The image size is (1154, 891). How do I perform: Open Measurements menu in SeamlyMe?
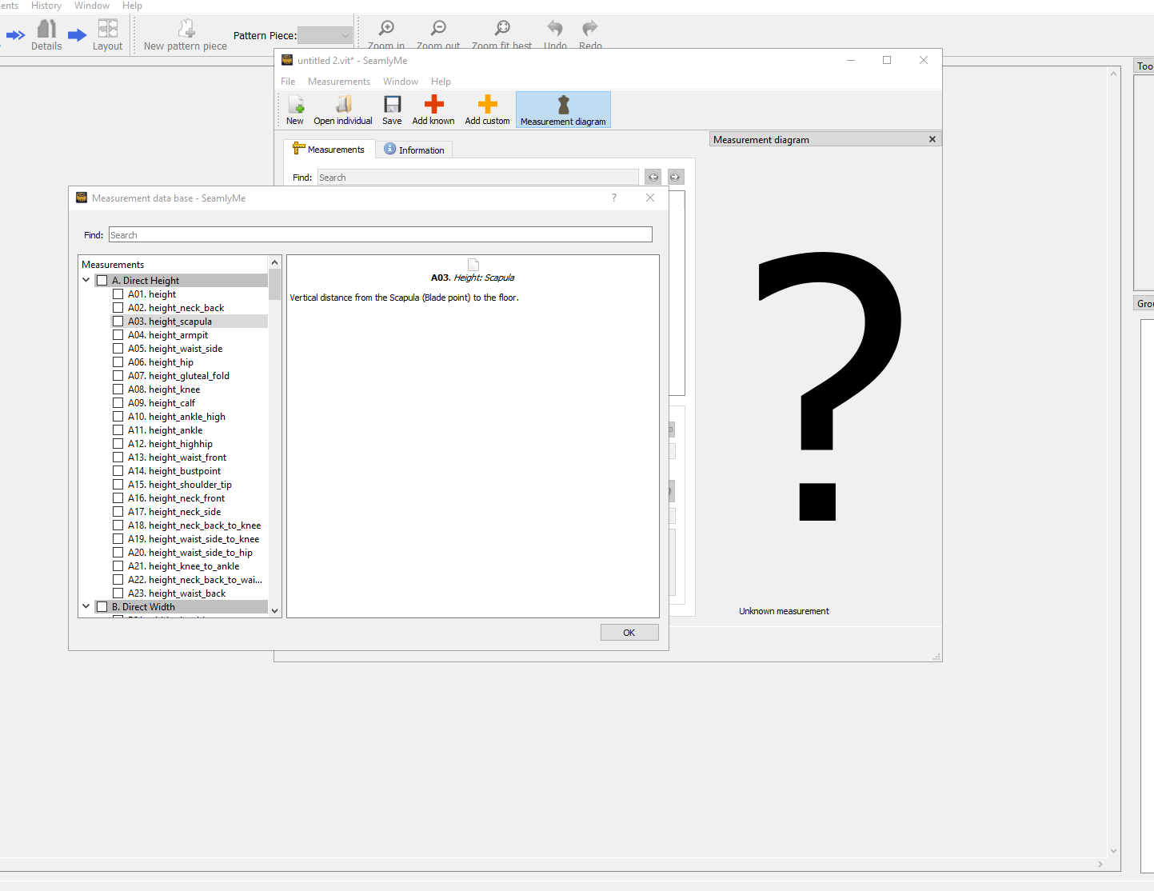(339, 82)
